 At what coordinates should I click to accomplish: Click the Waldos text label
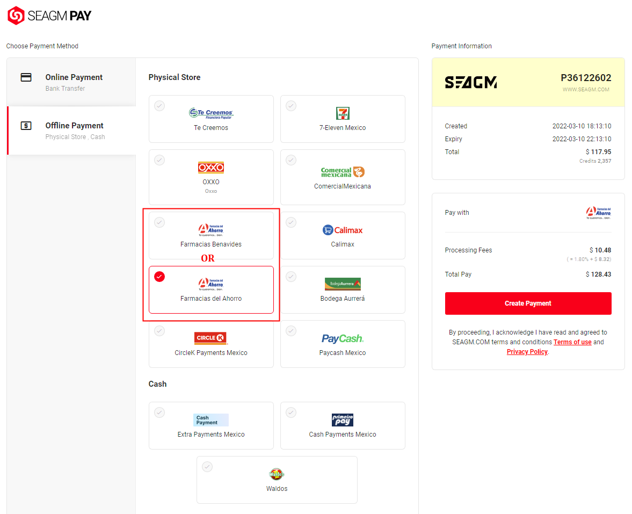coord(277,489)
